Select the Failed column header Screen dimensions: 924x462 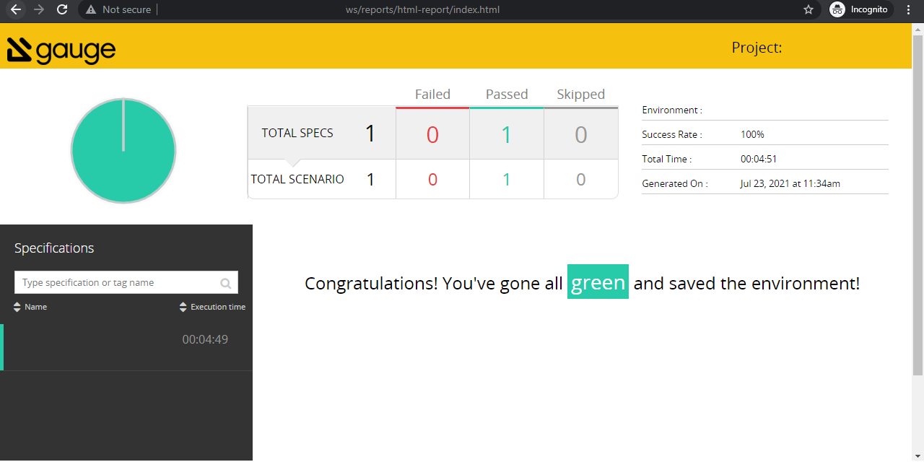pos(432,94)
